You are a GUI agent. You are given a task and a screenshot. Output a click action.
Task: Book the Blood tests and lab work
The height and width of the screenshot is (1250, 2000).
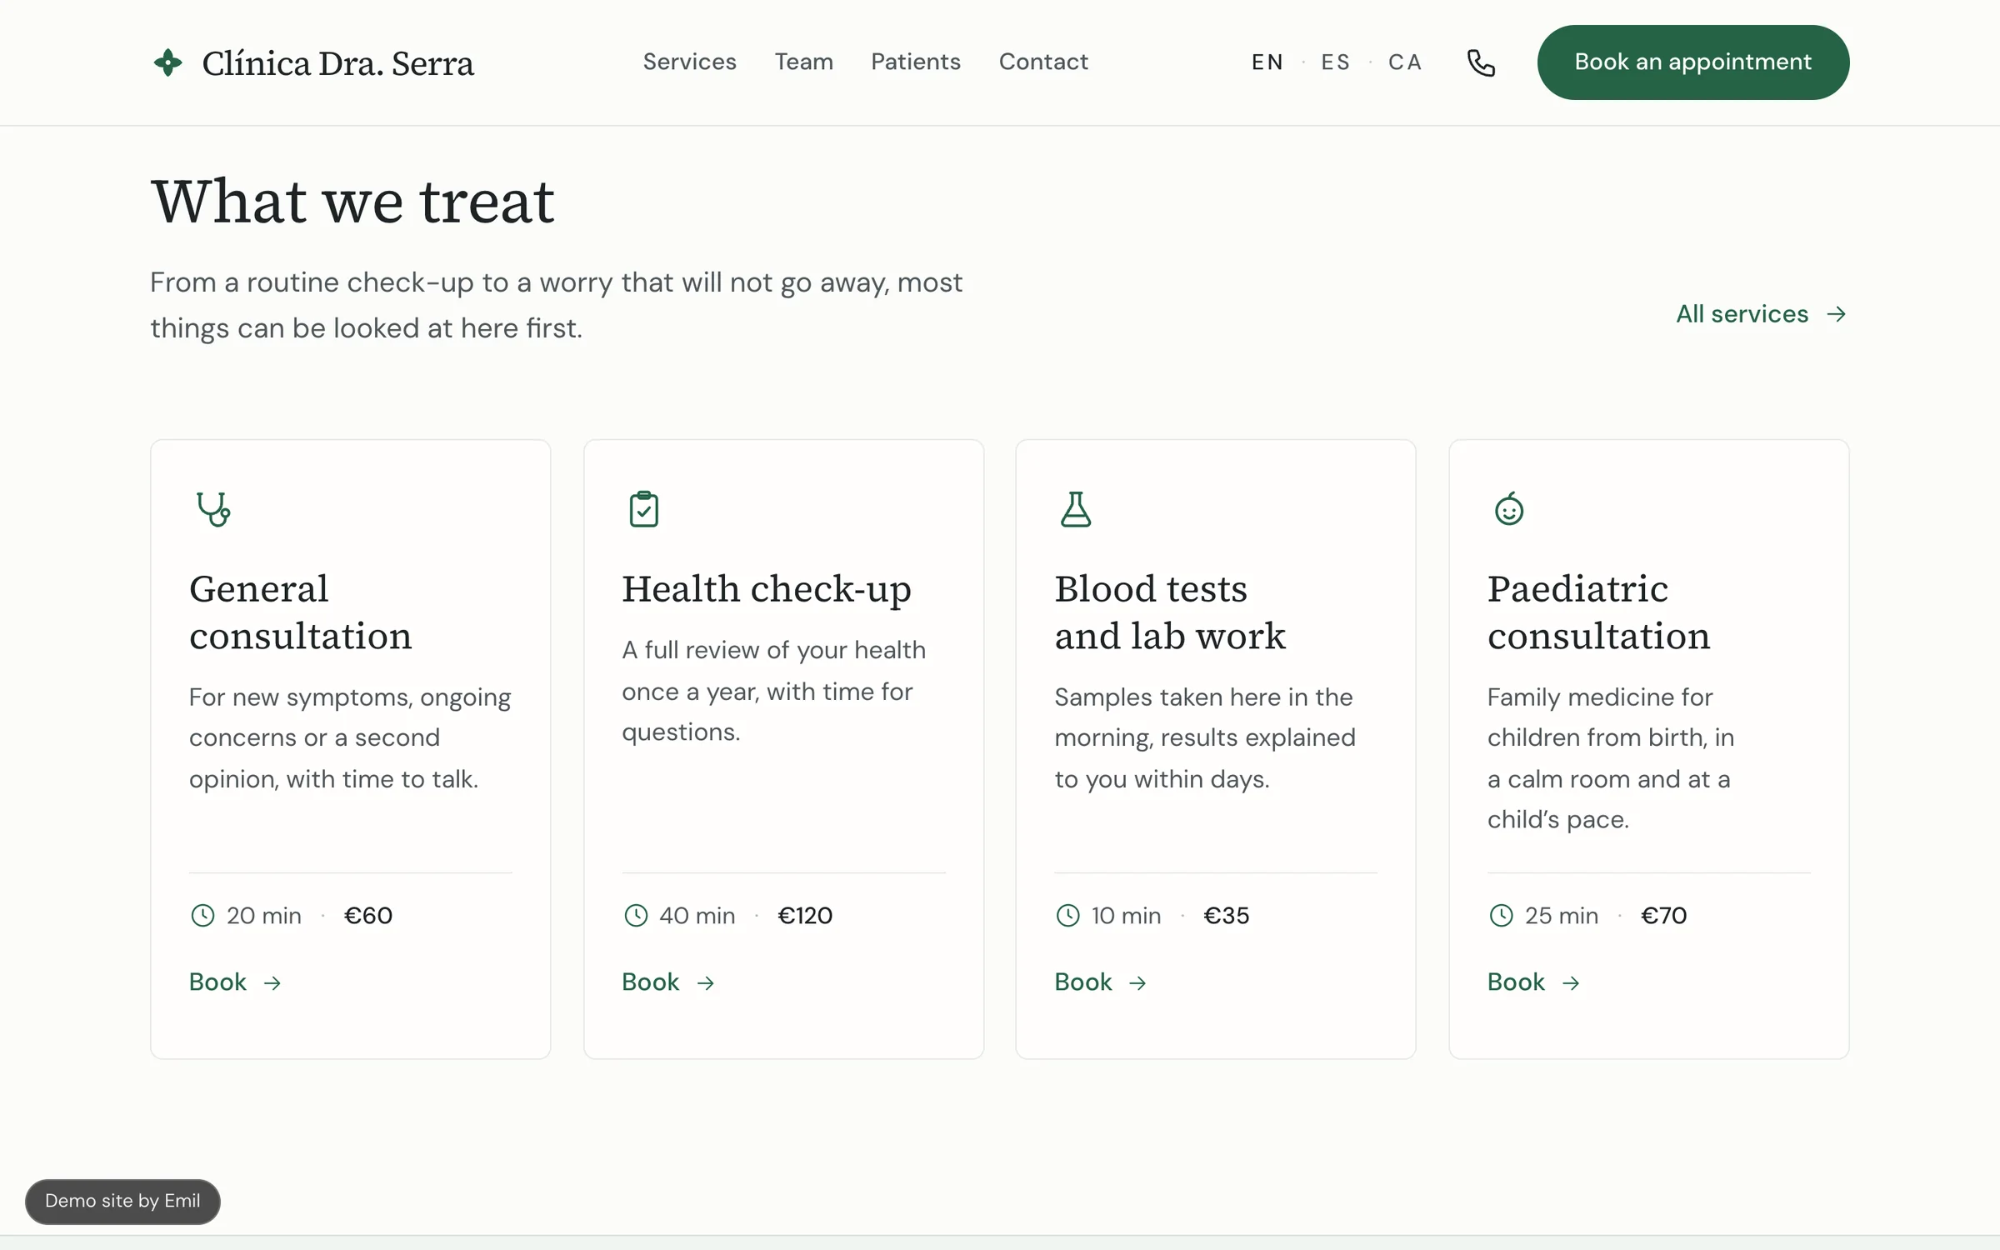(x=1100, y=982)
